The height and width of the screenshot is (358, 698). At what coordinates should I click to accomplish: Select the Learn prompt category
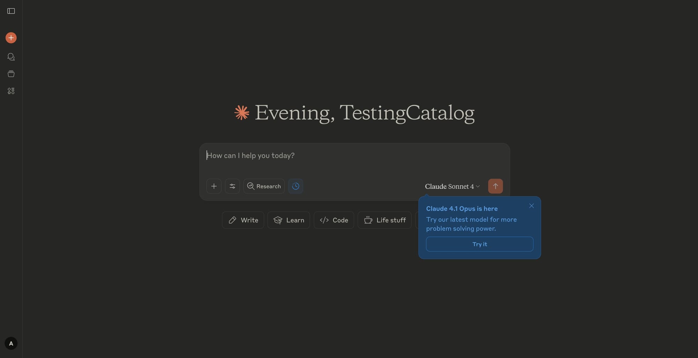click(289, 220)
